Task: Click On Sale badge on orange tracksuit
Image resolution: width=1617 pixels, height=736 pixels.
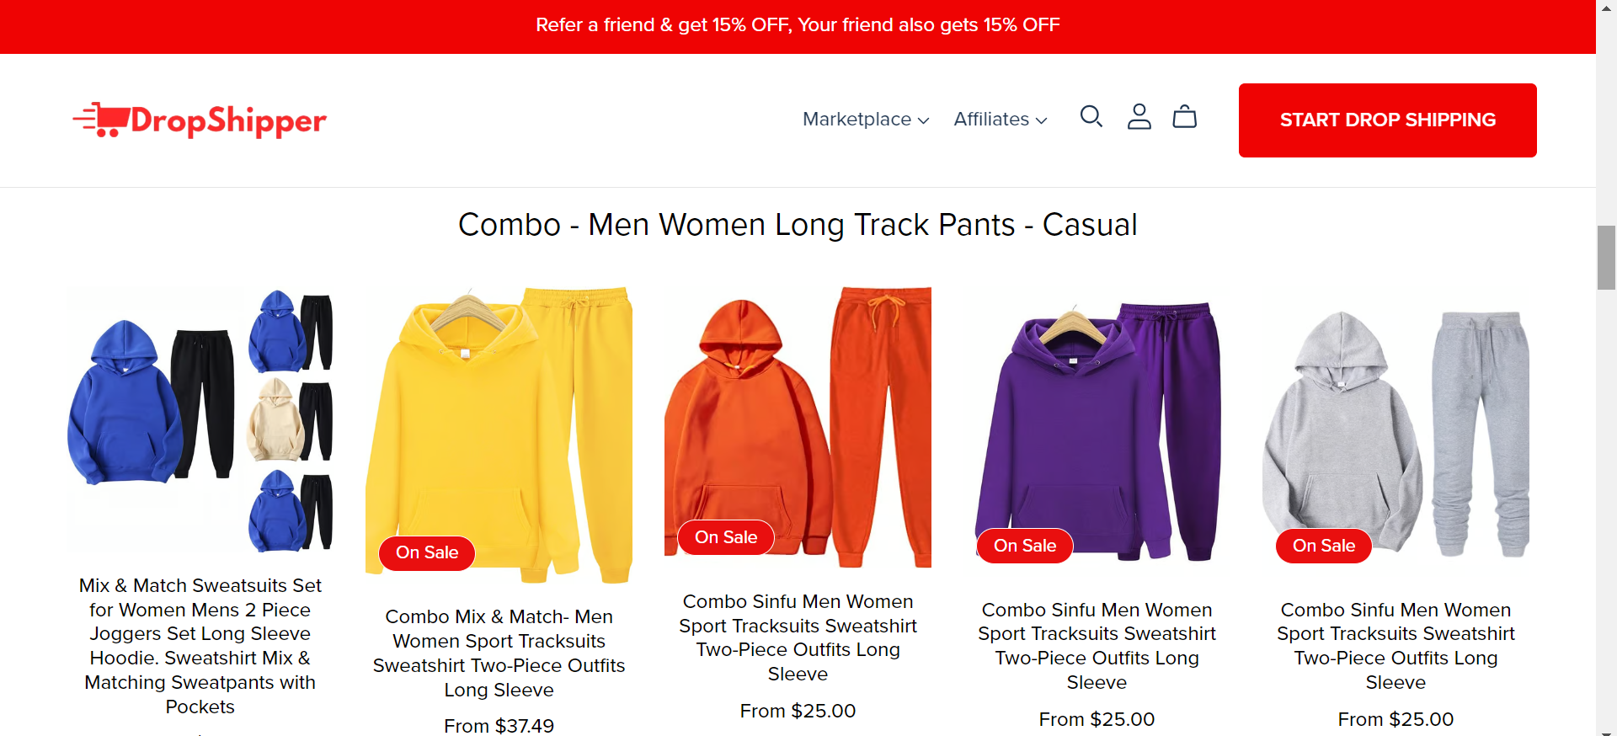Action: point(726,538)
